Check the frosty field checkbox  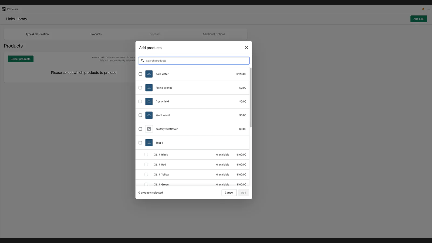click(140, 102)
